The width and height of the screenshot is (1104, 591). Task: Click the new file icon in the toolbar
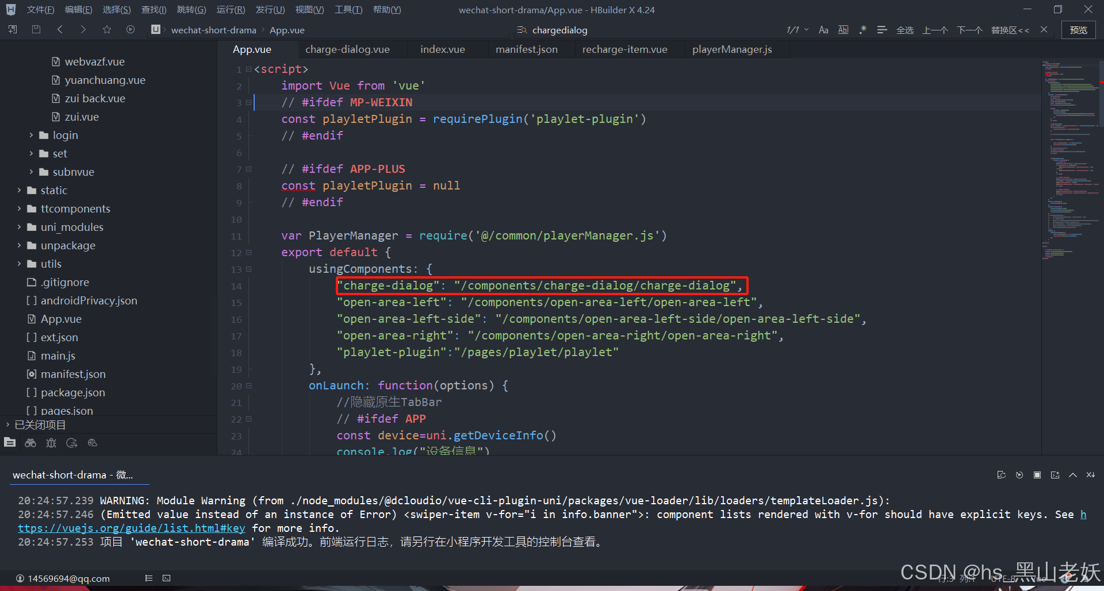click(x=12, y=29)
